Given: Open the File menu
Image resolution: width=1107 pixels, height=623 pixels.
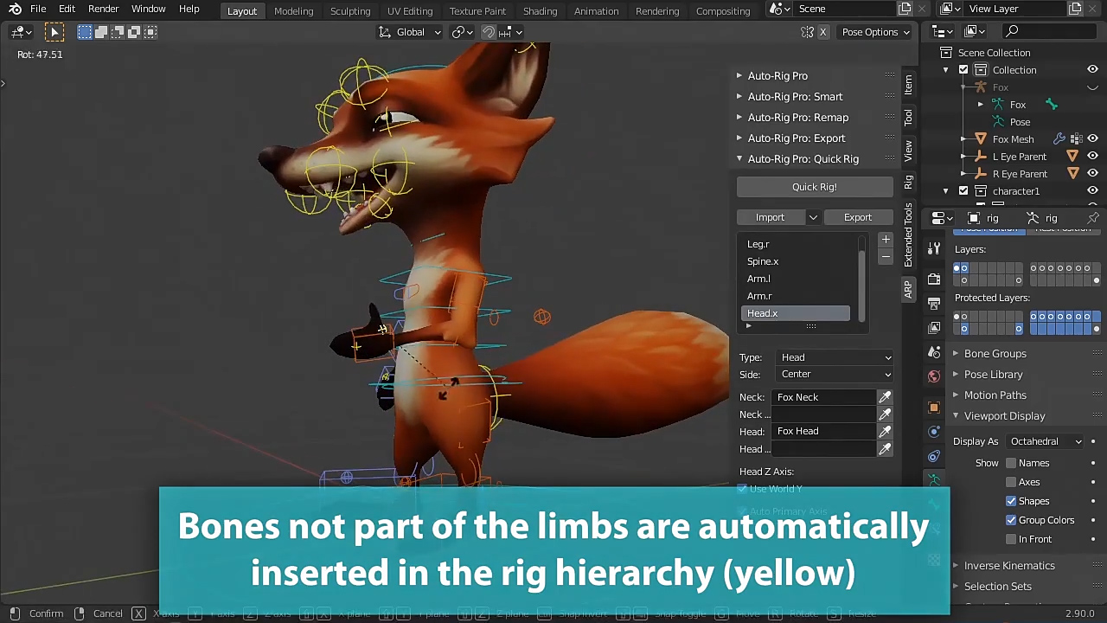Looking at the screenshot, I should coord(38,9).
